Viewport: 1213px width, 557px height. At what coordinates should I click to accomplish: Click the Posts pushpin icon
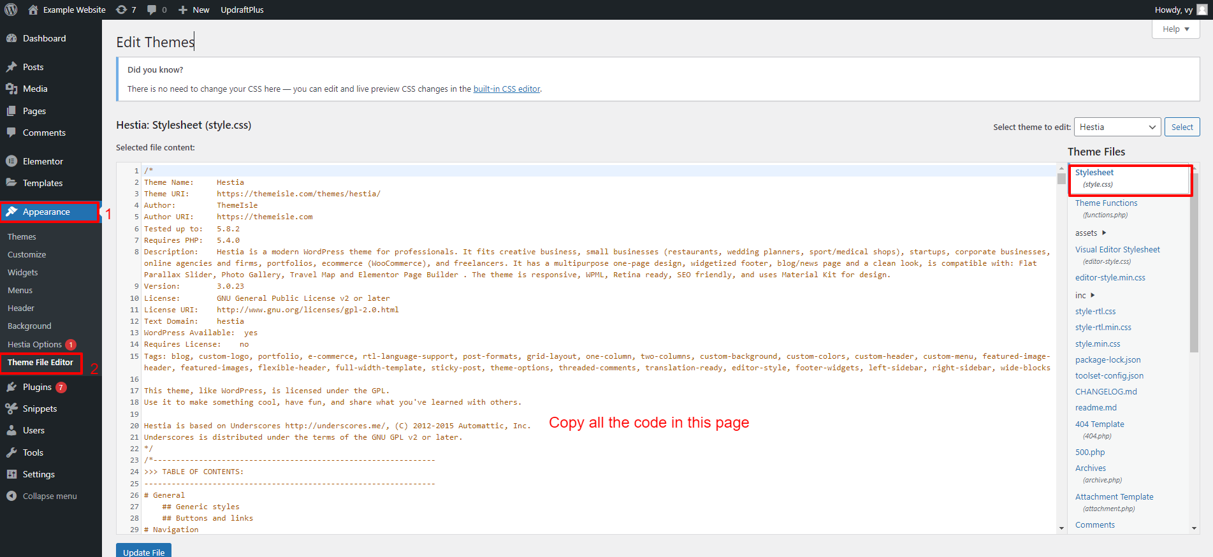pos(11,67)
